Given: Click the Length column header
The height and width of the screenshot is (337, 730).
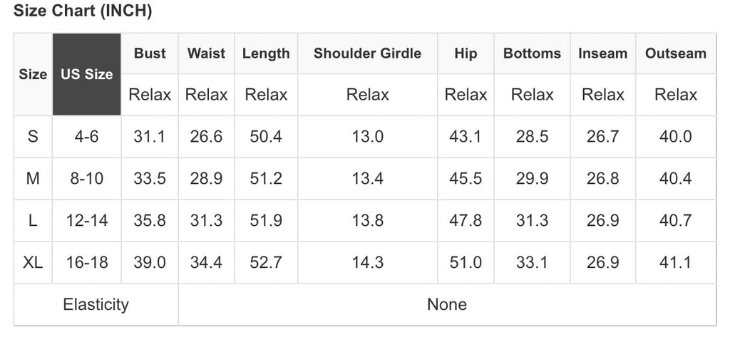Looking at the screenshot, I should coord(266,53).
